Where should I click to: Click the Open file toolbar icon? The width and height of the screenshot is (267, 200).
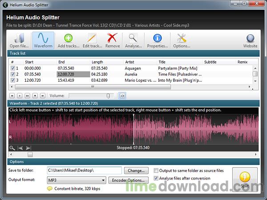(18, 40)
